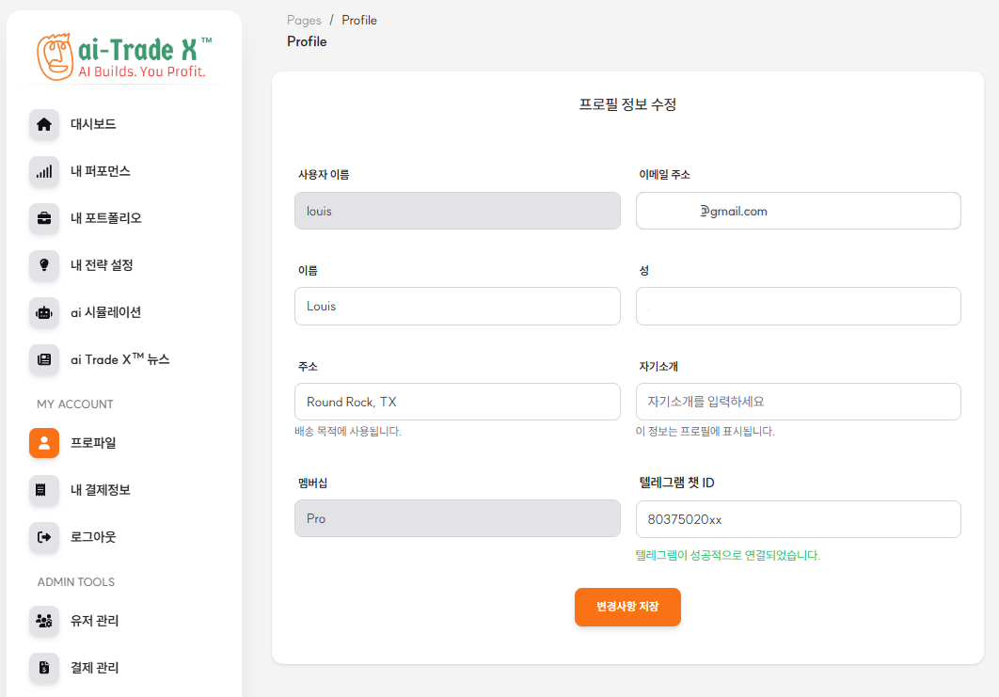Image resolution: width=999 pixels, height=697 pixels.
Task: Open ai 시뮬레이션 using the robot icon
Action: [43, 312]
